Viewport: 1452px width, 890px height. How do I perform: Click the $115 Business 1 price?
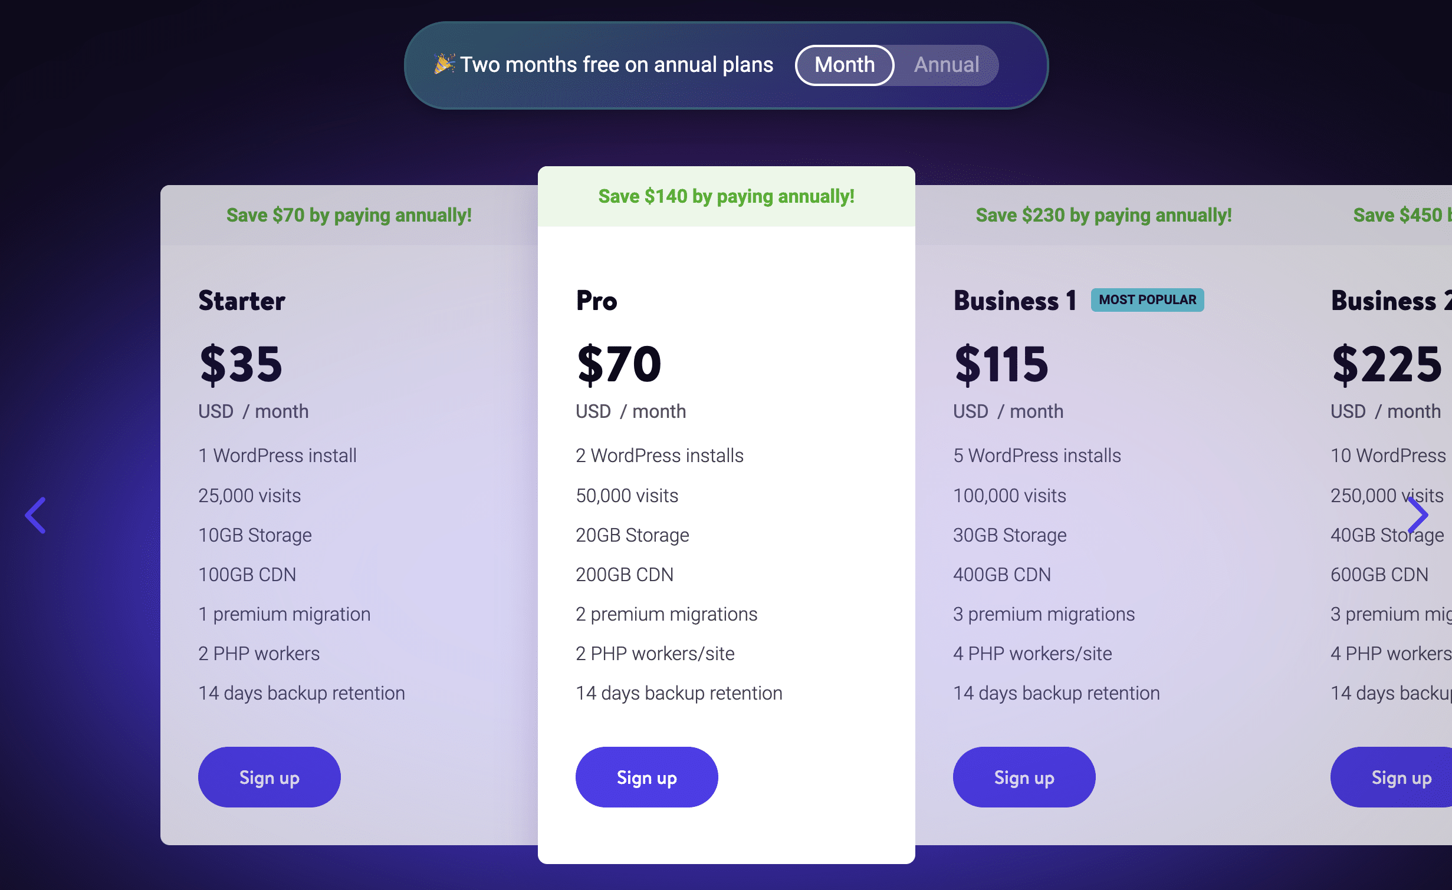click(1001, 364)
